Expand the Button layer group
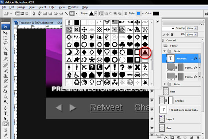 [165, 84]
